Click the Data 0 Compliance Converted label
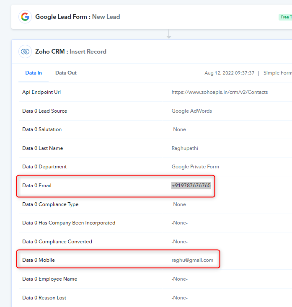 coord(57,242)
